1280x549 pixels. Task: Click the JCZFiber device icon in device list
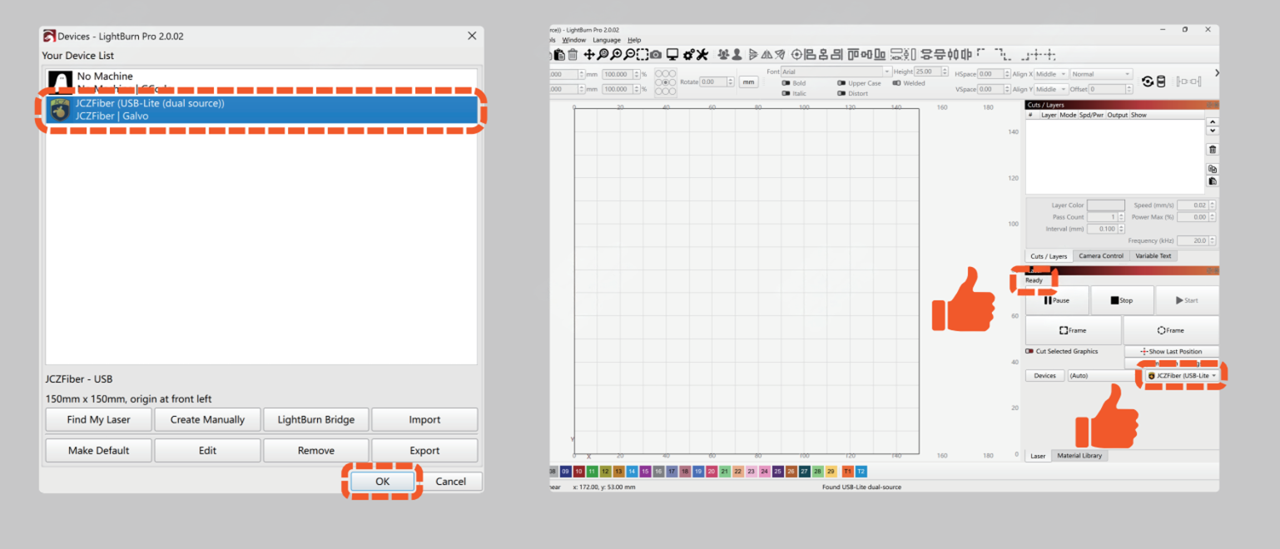tap(59, 110)
